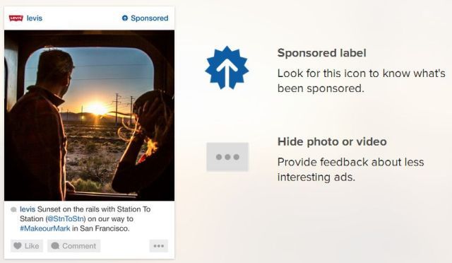Viewport: 452px width, 263px height.
Task: Click the Levi's red logo avatar
Action: tap(16, 18)
